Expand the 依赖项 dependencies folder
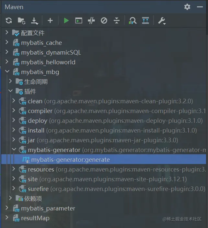The width and height of the screenshot is (208, 228). tap(10, 198)
